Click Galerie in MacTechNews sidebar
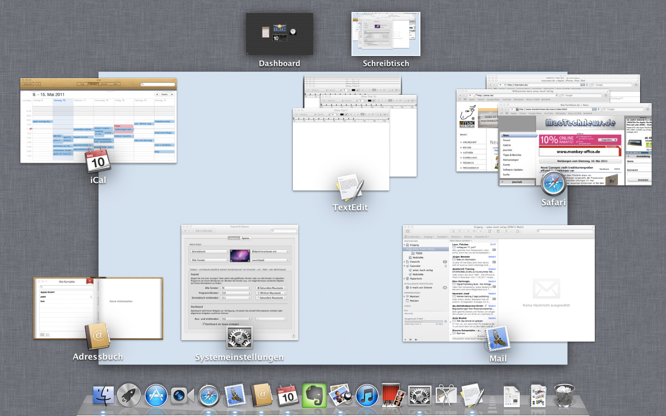 point(507,145)
